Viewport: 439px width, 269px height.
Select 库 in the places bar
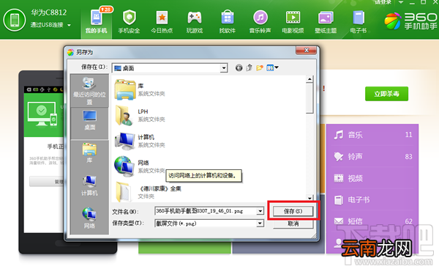point(89,153)
